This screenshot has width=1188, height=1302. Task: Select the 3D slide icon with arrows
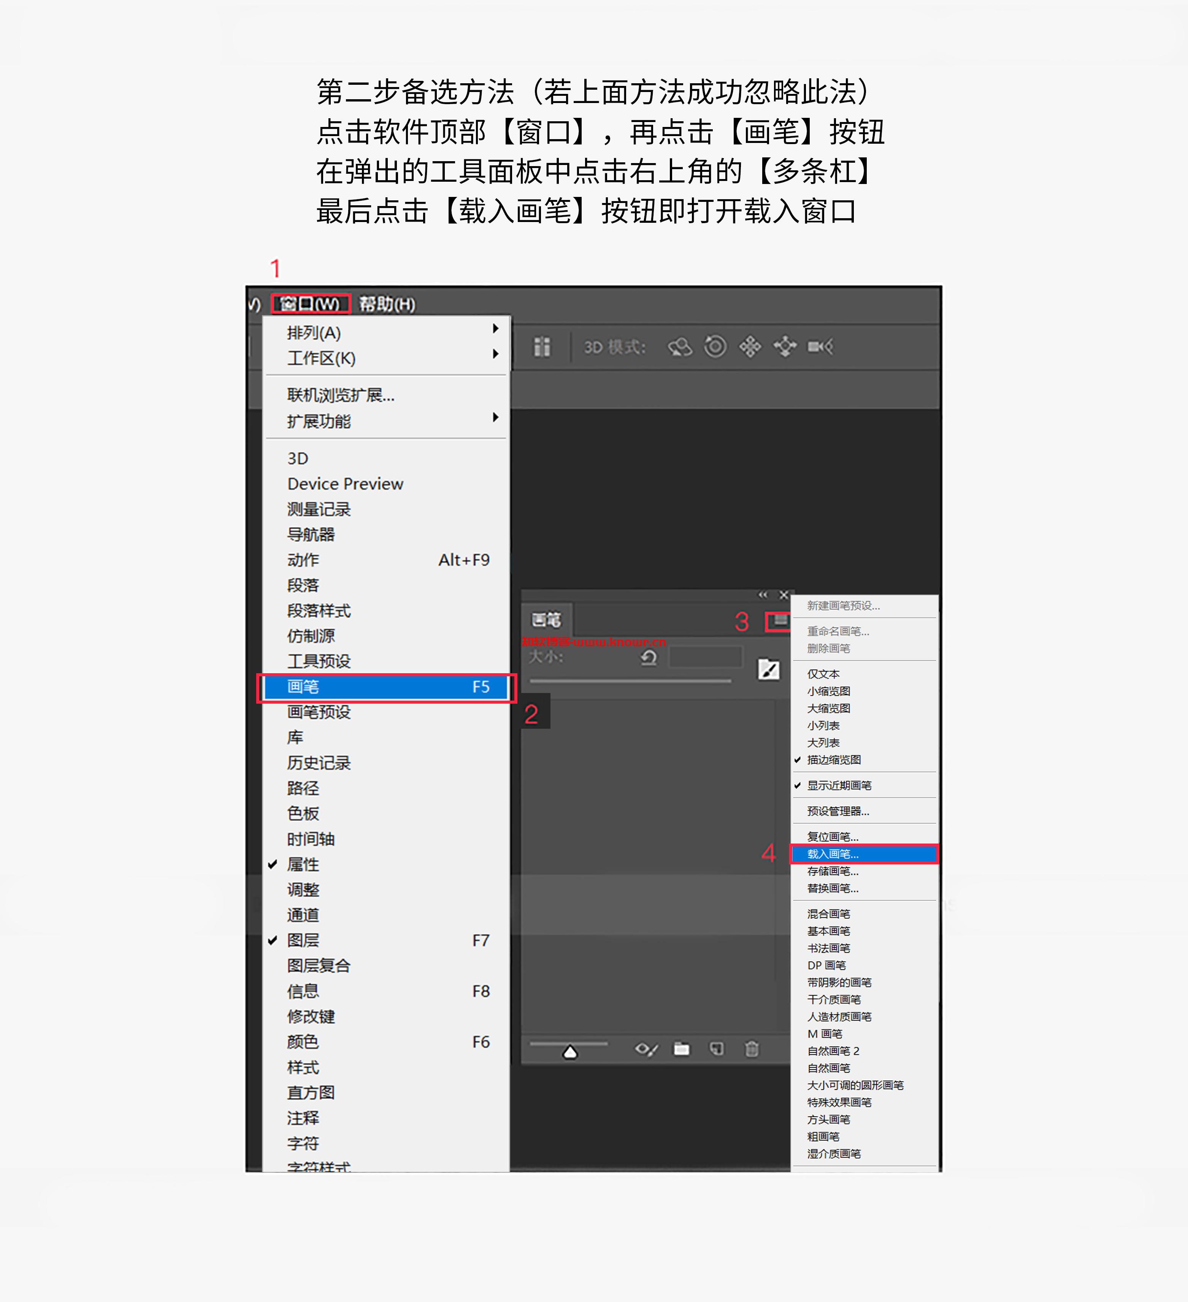[785, 347]
